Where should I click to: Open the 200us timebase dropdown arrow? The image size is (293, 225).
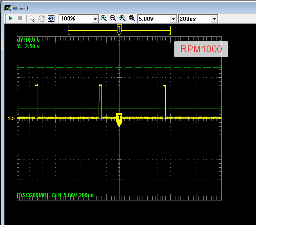(x=214, y=19)
